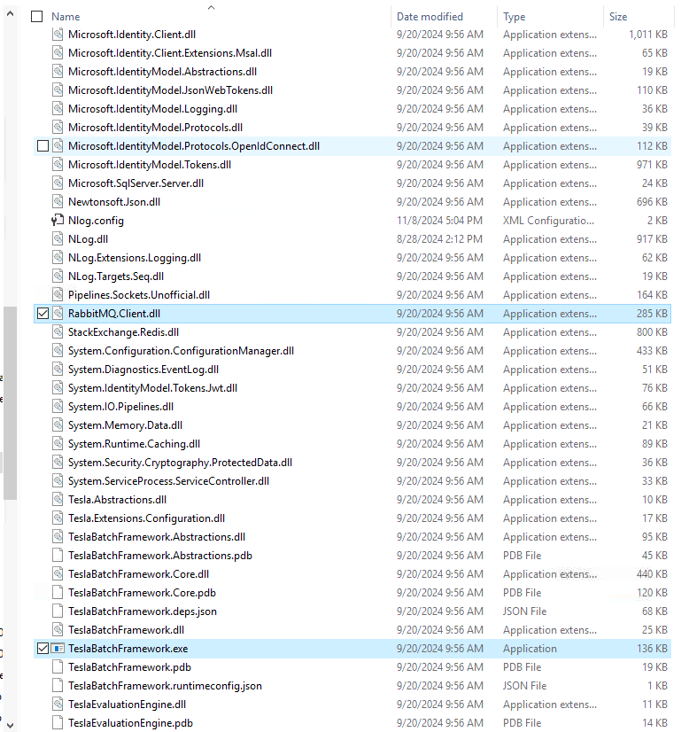Image resolution: width=689 pixels, height=732 pixels.
Task: Check the Microsoft.IdentityModel.Protocols.OpenIdConnect.dll checkbox
Action: (43, 146)
